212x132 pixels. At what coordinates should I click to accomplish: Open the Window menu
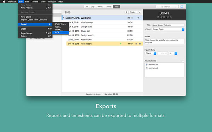pyautogui.click(x=52, y=2)
